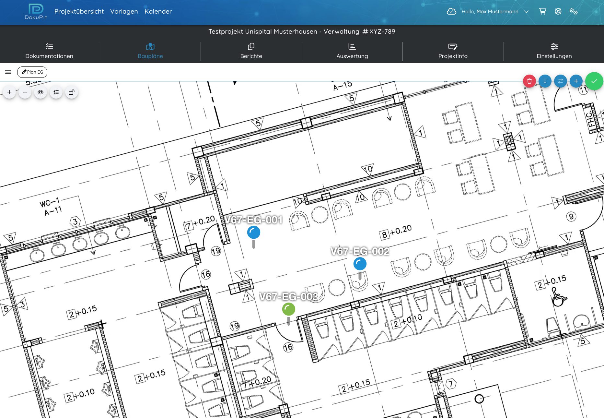The image size is (604, 418).
Task: Go to Projektübersicht
Action: [79, 12]
